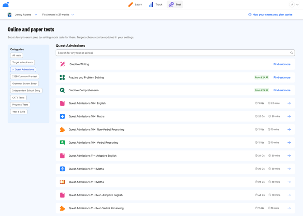Switch to the Learn tab
Image resolution: width=303 pixels, height=216 pixels.
click(x=135, y=5)
